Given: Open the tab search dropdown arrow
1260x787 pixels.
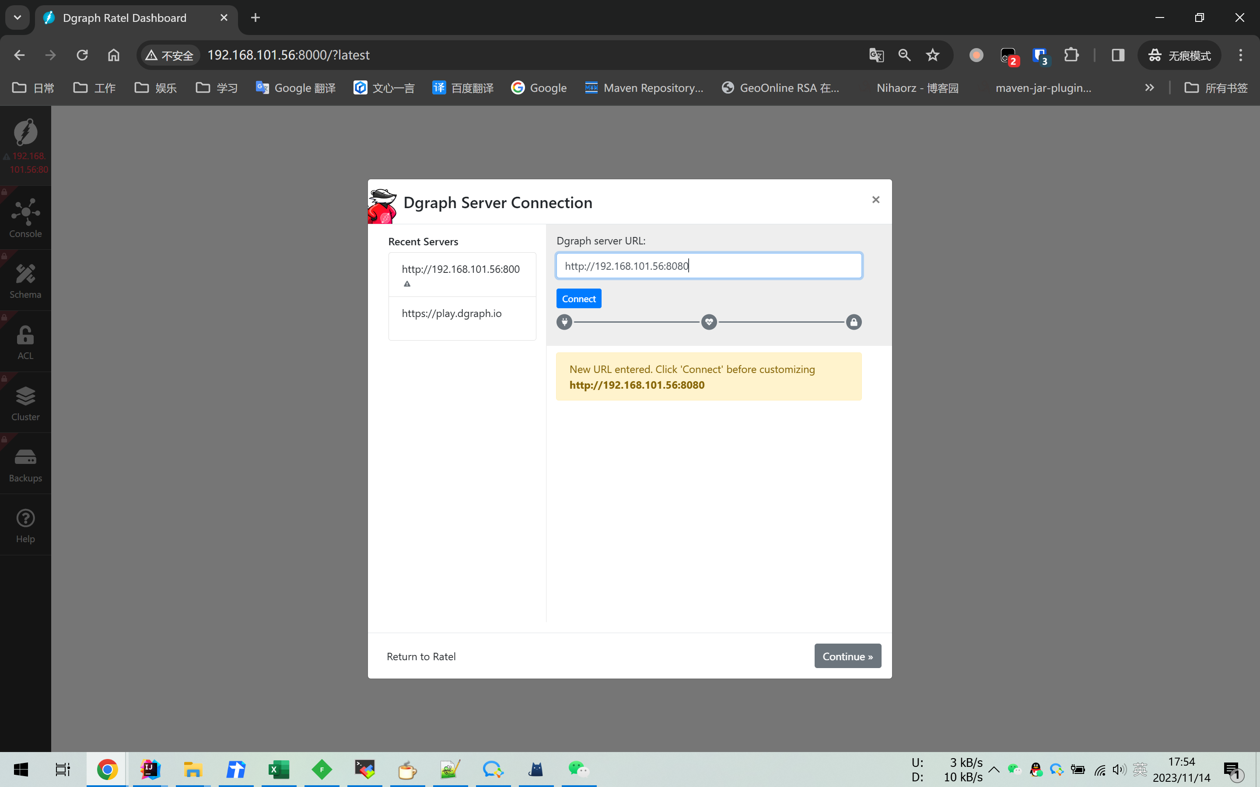Looking at the screenshot, I should [17, 17].
